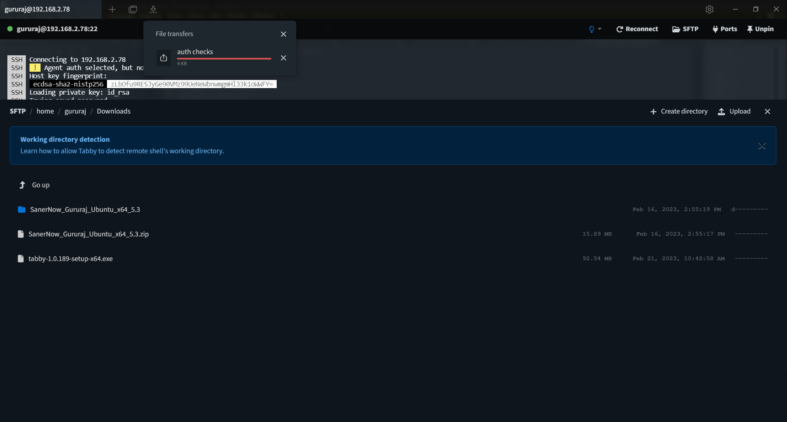787x422 pixels.
Task: Click the blue lightbulb profile icon
Action: tap(591, 29)
